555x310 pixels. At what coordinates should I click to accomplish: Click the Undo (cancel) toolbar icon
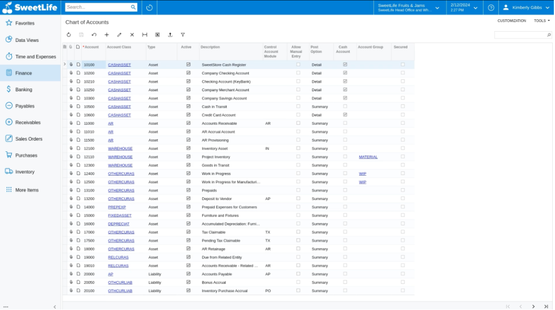[94, 35]
